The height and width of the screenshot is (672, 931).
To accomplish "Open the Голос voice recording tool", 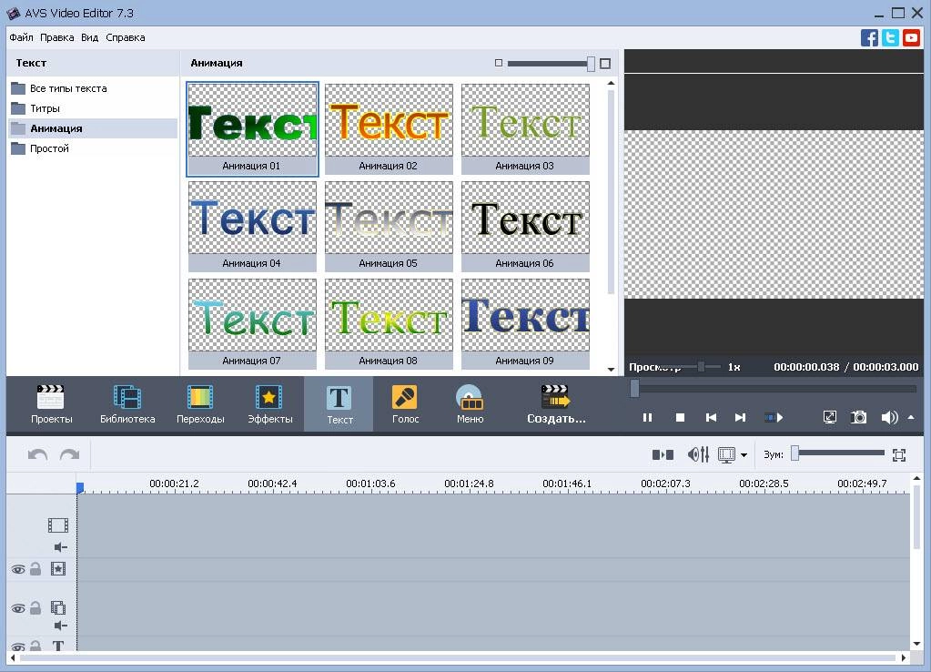I will (406, 404).
